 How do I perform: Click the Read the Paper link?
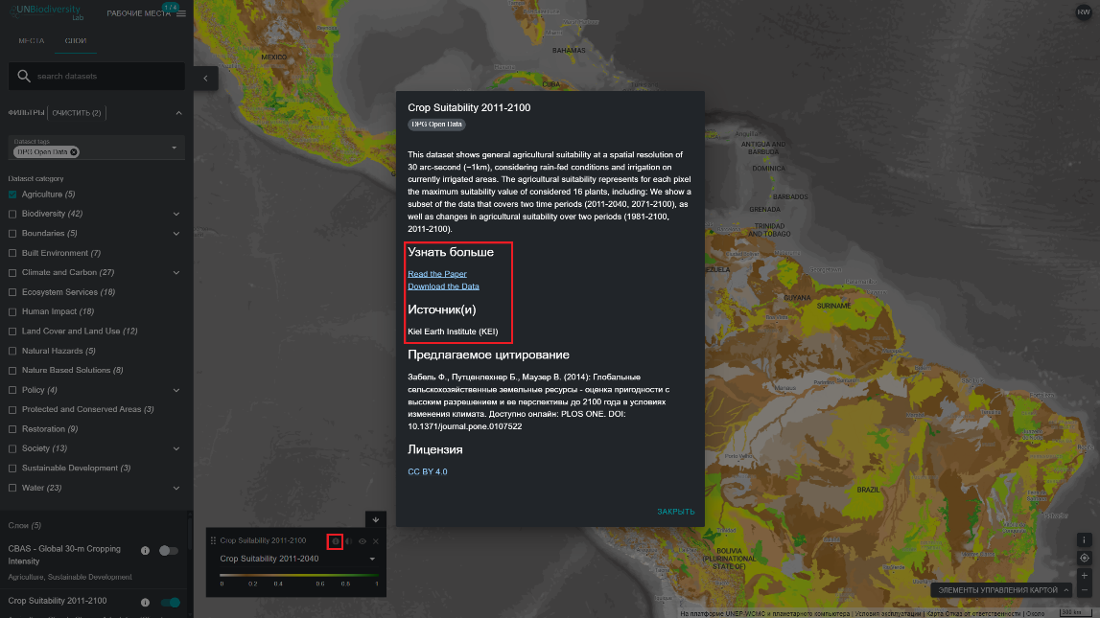(437, 274)
